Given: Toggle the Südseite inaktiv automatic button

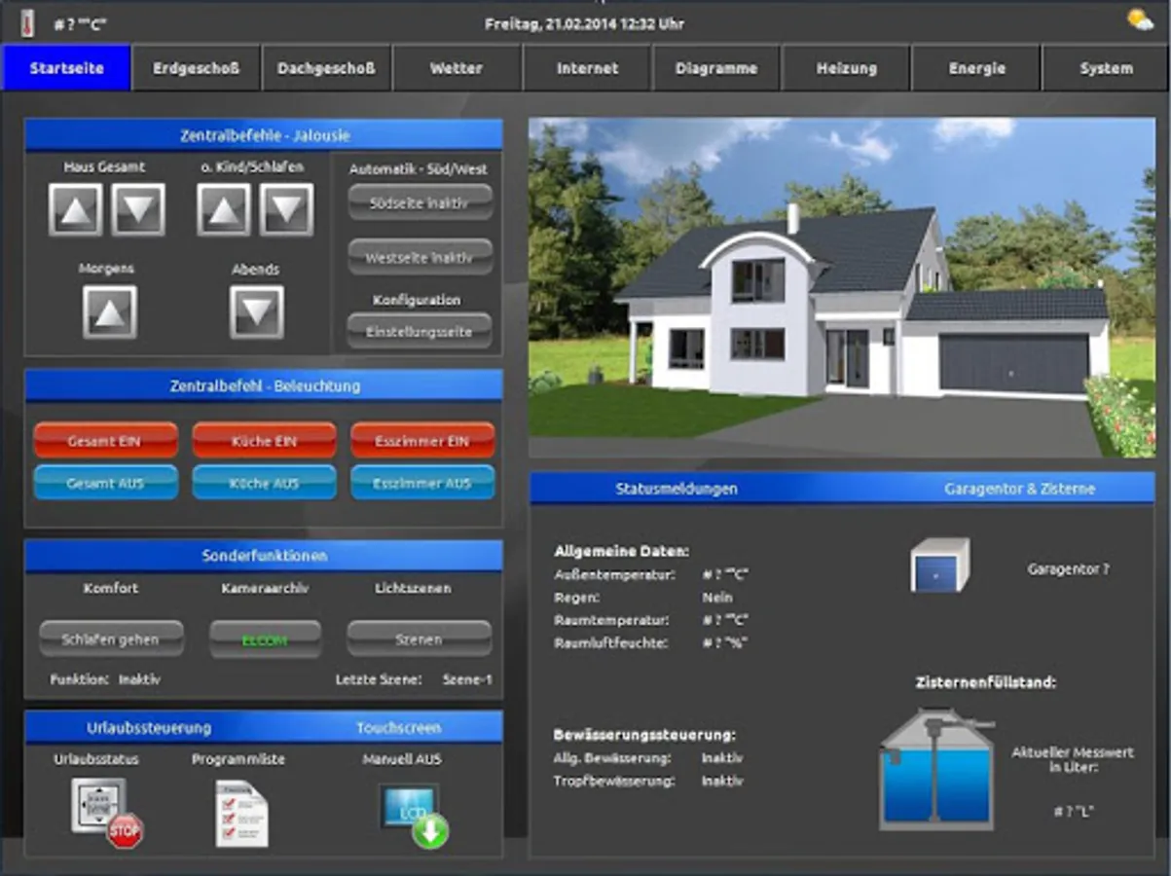Looking at the screenshot, I should click(420, 203).
